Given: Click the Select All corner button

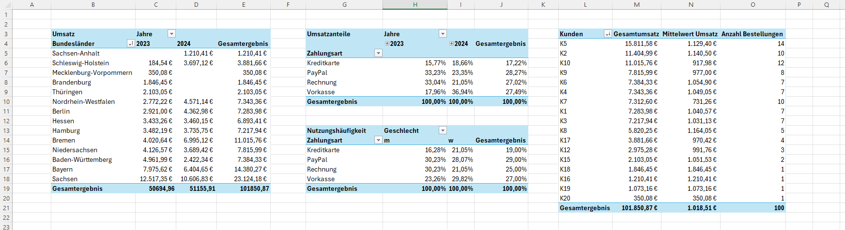Looking at the screenshot, I should click(6, 5).
